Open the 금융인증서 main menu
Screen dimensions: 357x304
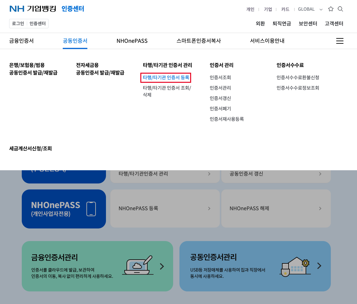[21, 41]
